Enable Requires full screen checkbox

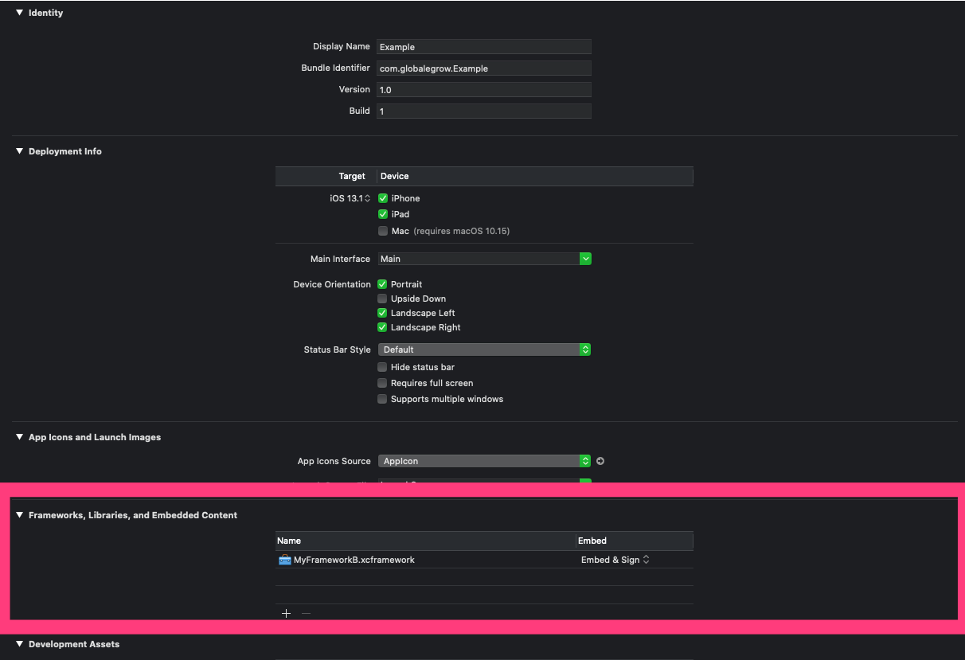tap(382, 383)
